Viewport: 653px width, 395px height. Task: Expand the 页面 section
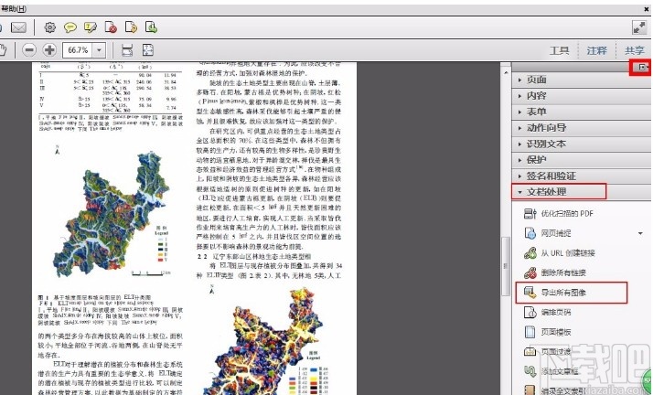click(581, 80)
